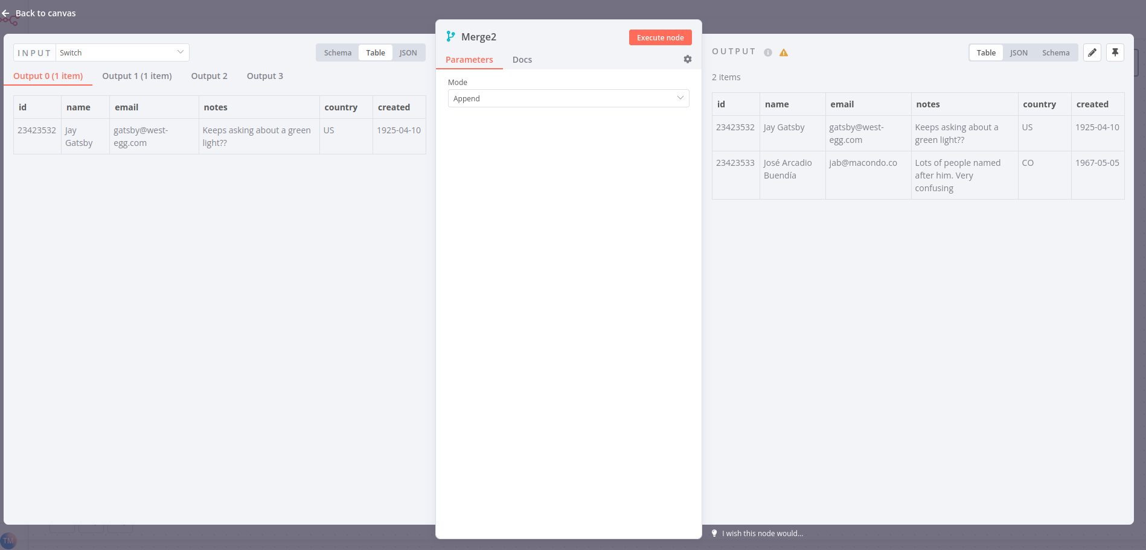Click the back arrow icon to canvas
This screenshot has height=550, width=1146.
(5, 13)
